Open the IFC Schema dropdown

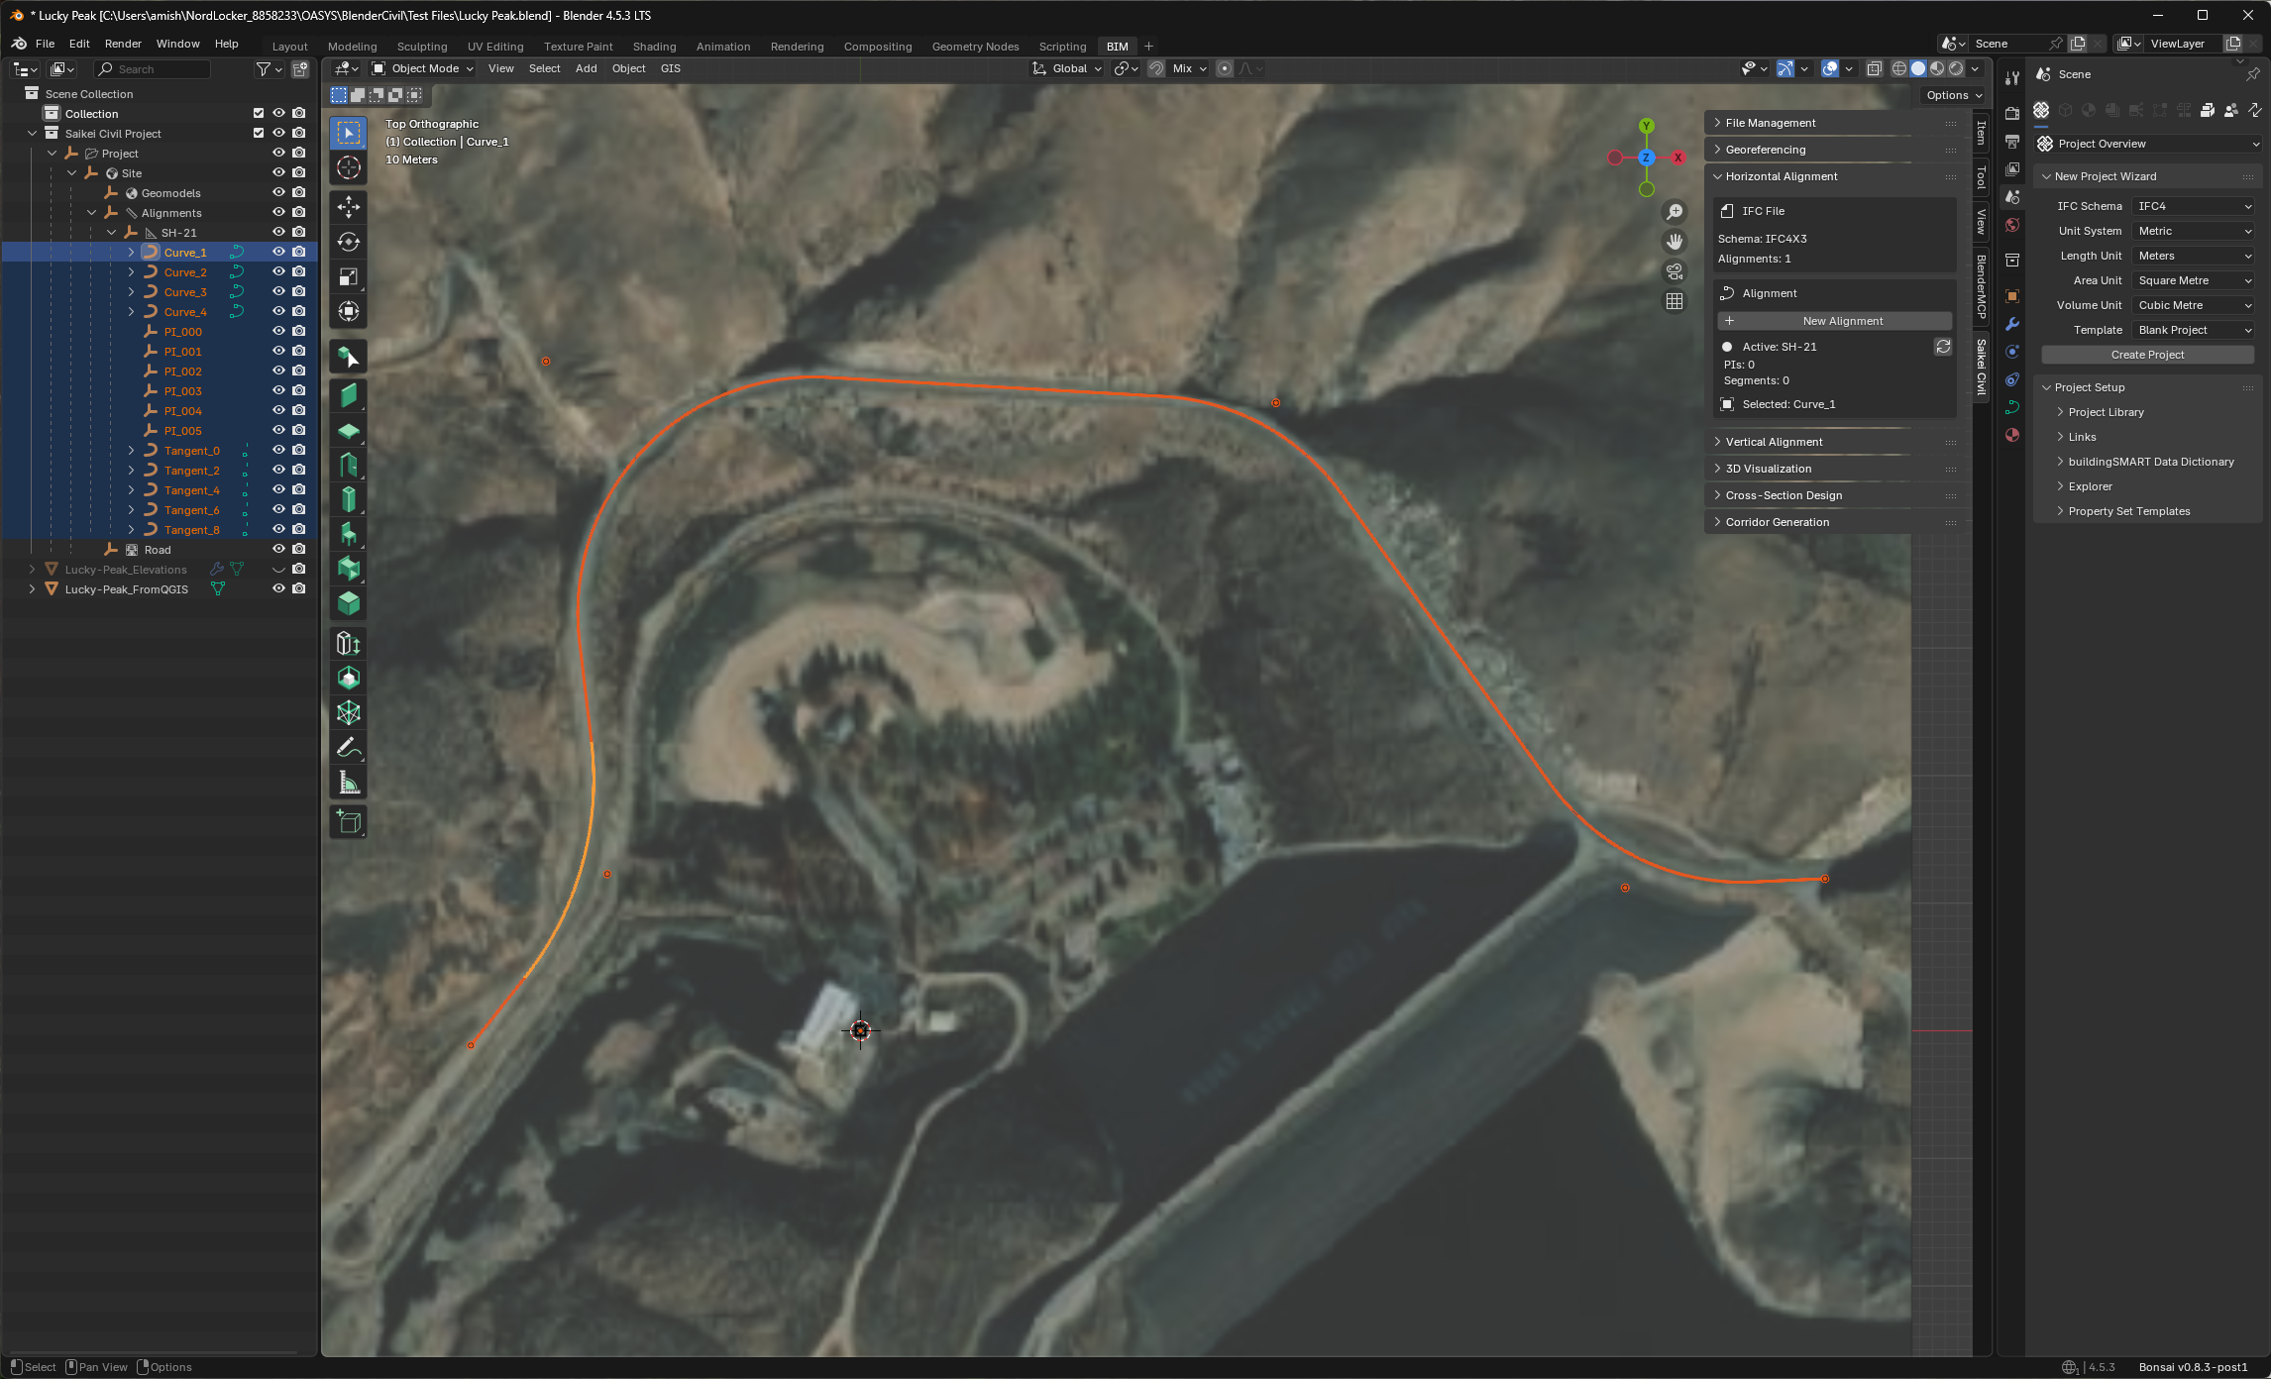(2195, 206)
